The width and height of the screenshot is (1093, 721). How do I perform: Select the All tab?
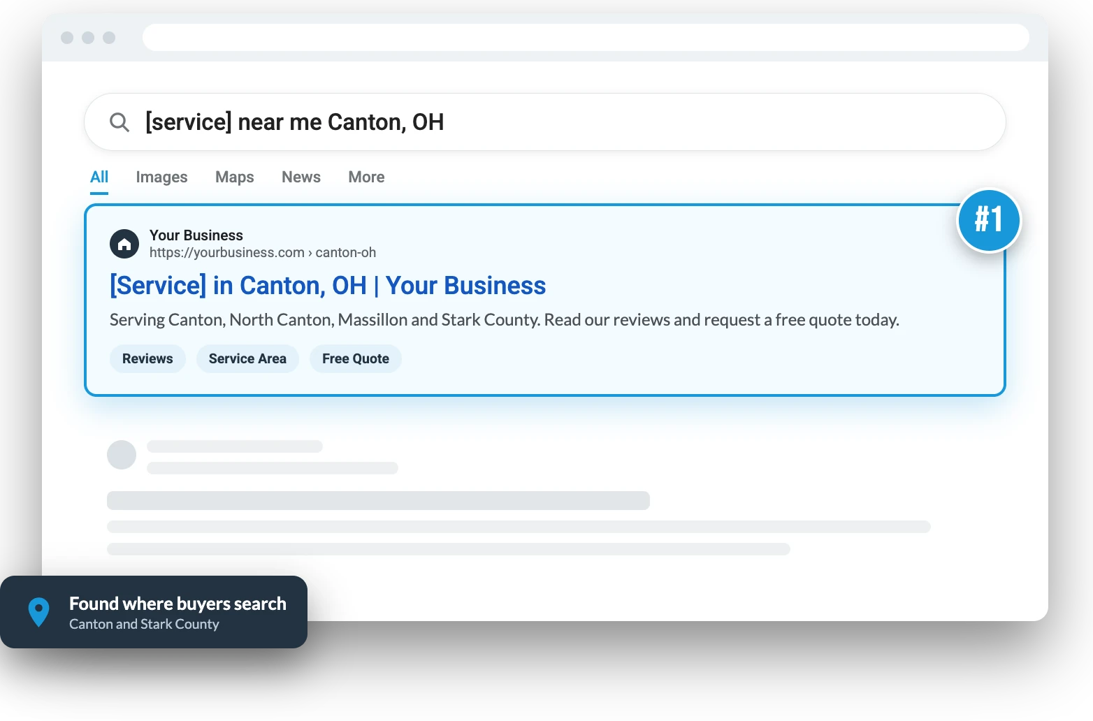[99, 177]
